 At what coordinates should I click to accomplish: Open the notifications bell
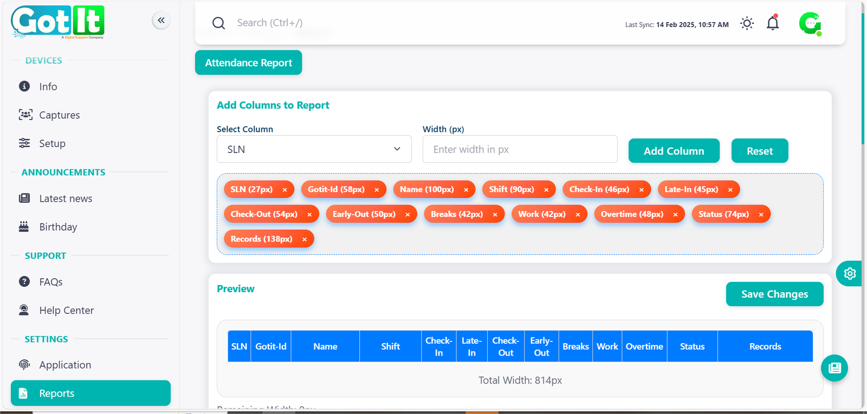[x=773, y=23]
